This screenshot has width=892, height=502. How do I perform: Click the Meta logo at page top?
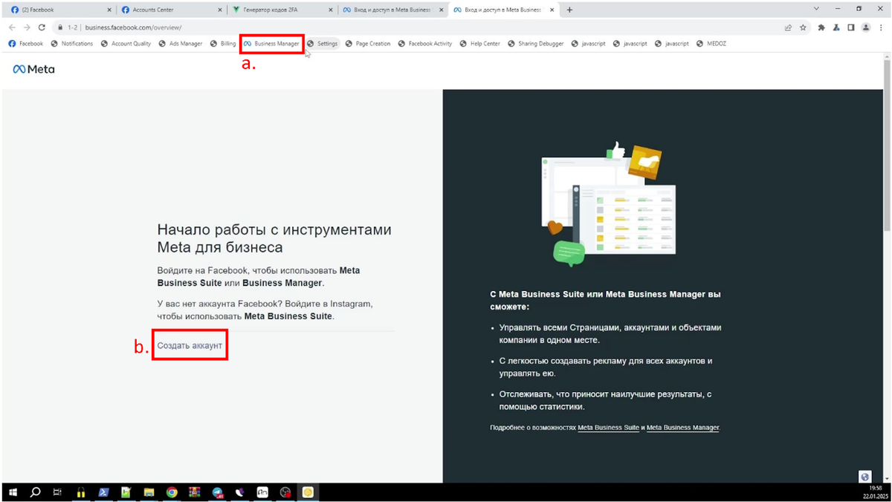coord(33,69)
